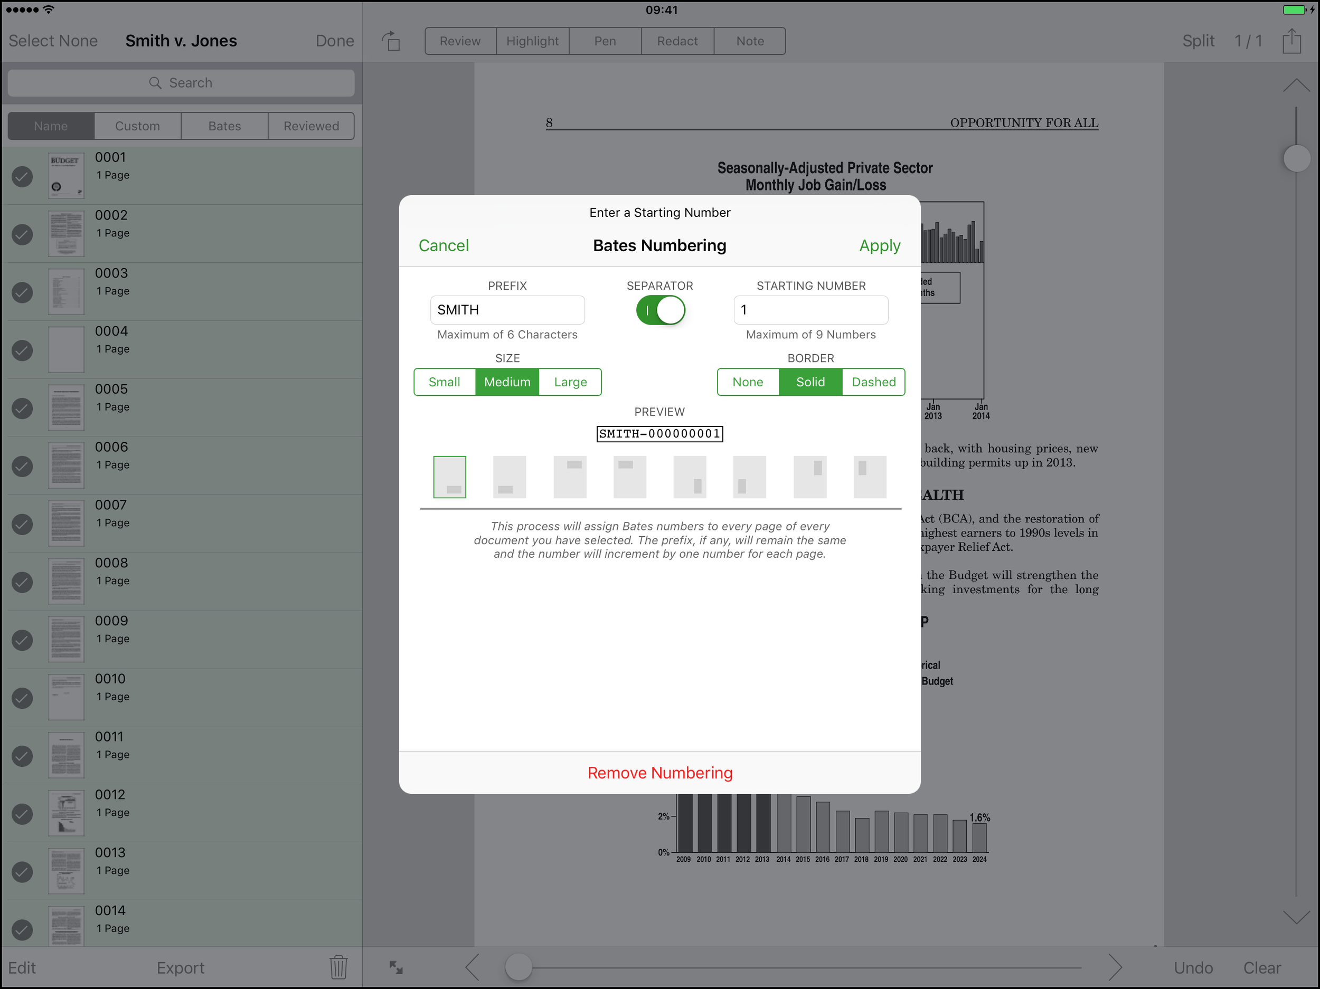Switch to the Custom tab
Screen dimensions: 1320x989
(x=137, y=126)
